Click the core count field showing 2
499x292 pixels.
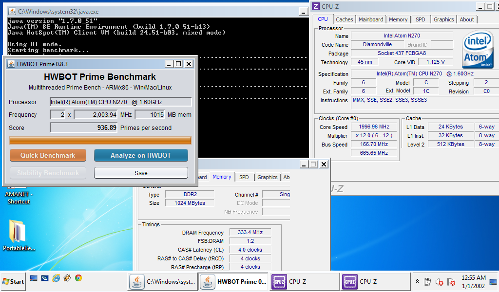point(58,115)
